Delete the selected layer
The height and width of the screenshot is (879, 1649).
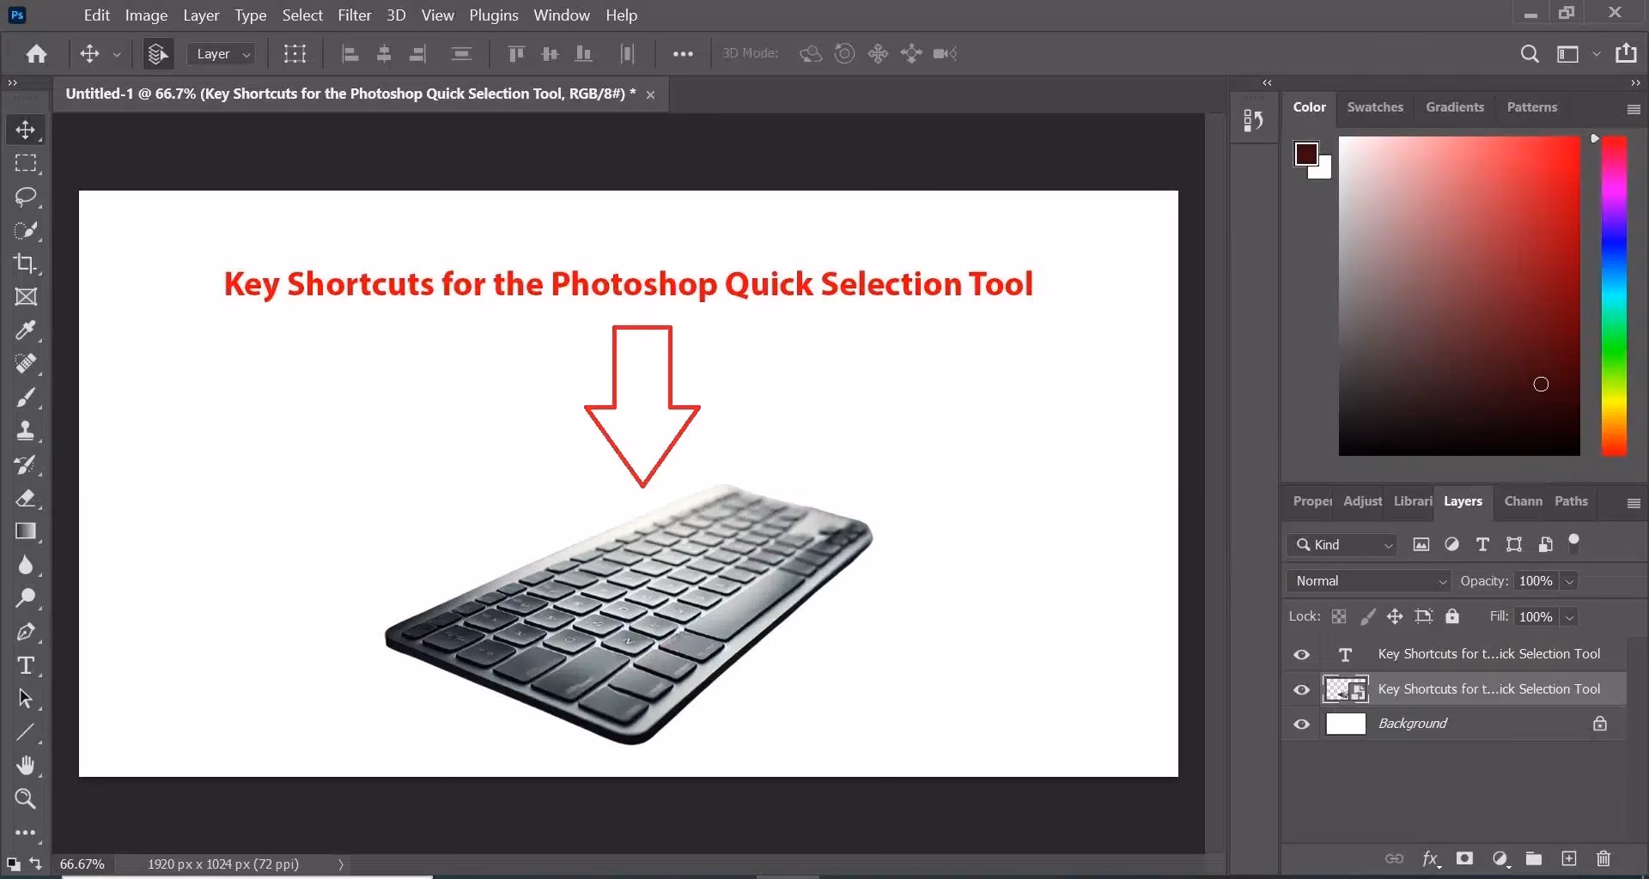click(1603, 858)
